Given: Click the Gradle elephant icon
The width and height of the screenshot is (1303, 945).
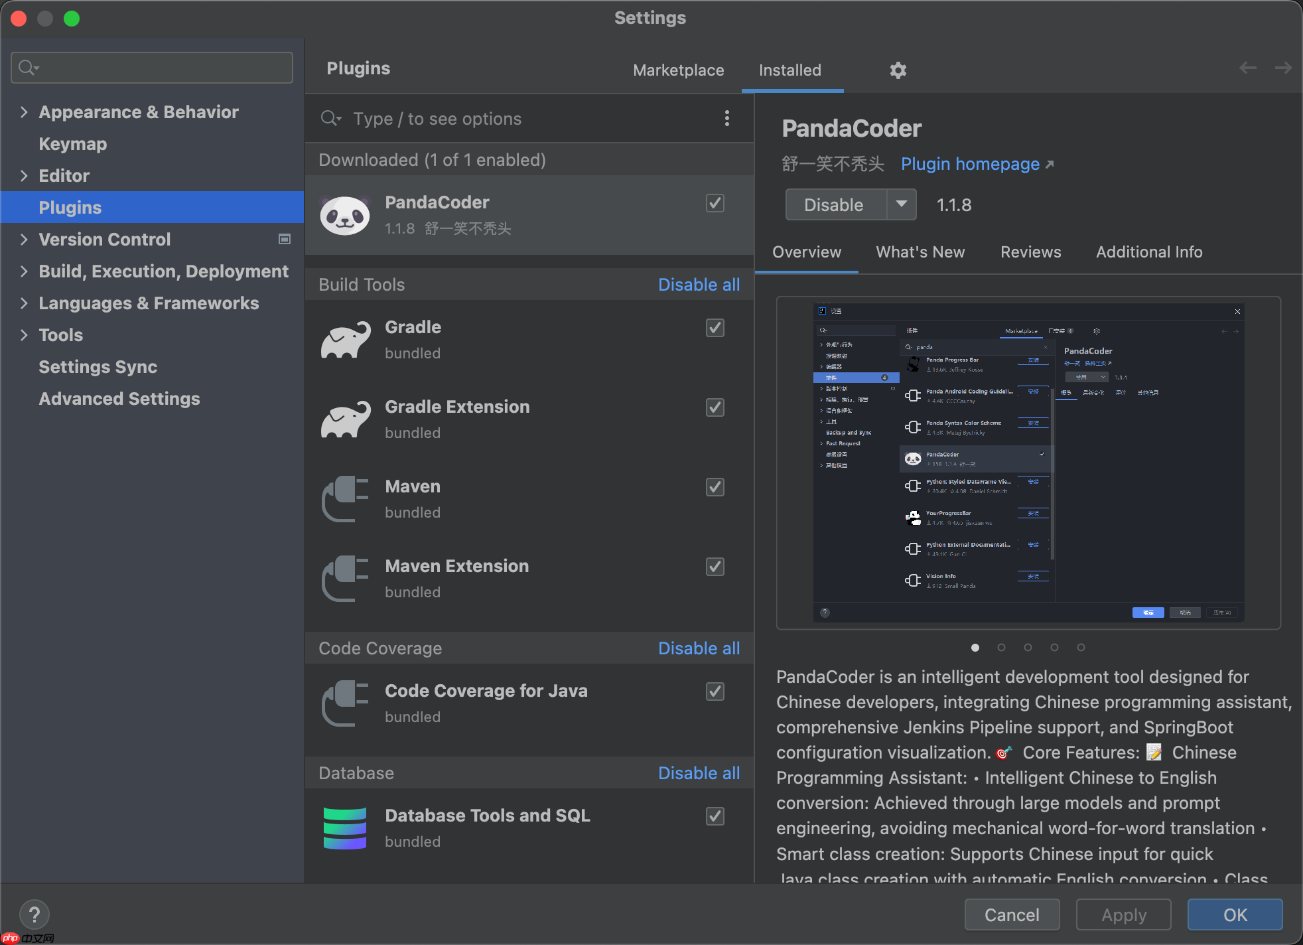Looking at the screenshot, I should coord(345,340).
